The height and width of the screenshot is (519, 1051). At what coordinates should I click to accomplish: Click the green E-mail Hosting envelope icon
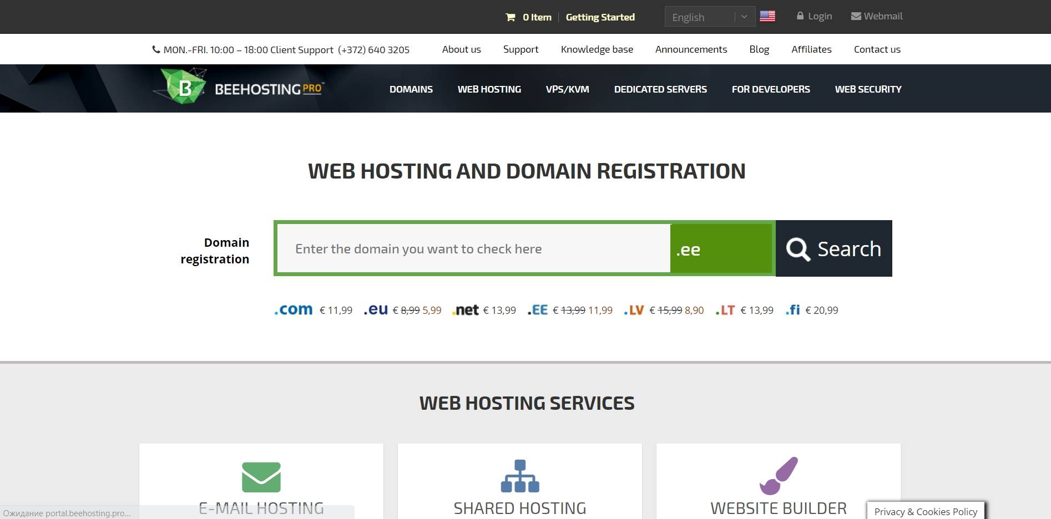(x=261, y=477)
